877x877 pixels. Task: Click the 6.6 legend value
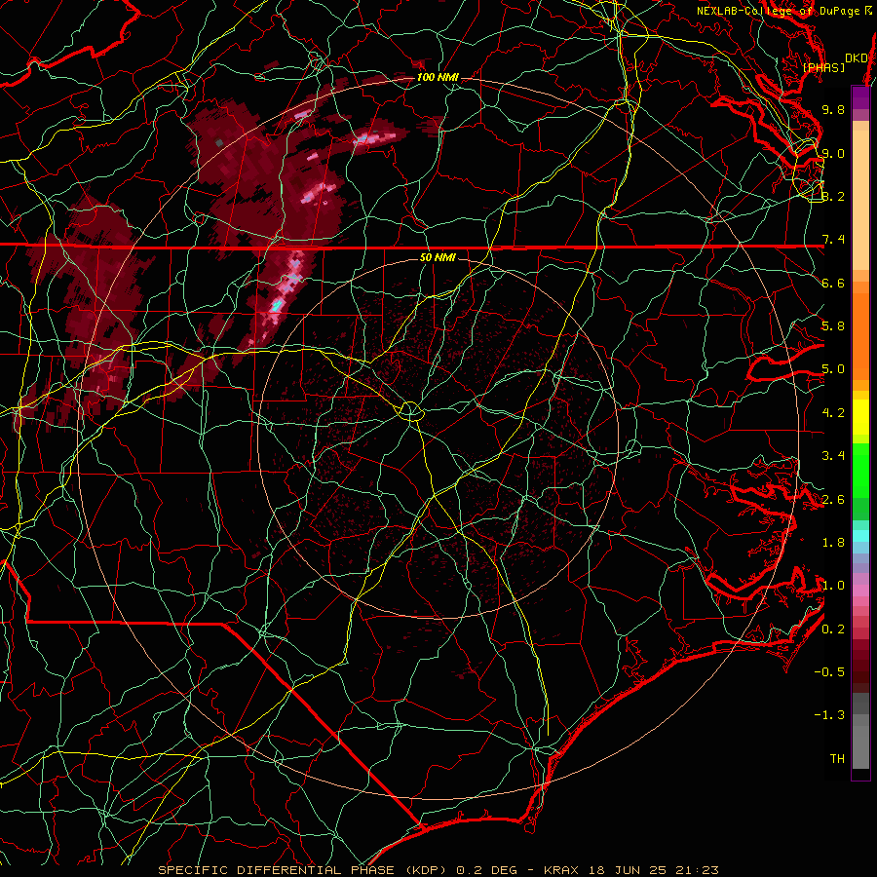tap(833, 283)
